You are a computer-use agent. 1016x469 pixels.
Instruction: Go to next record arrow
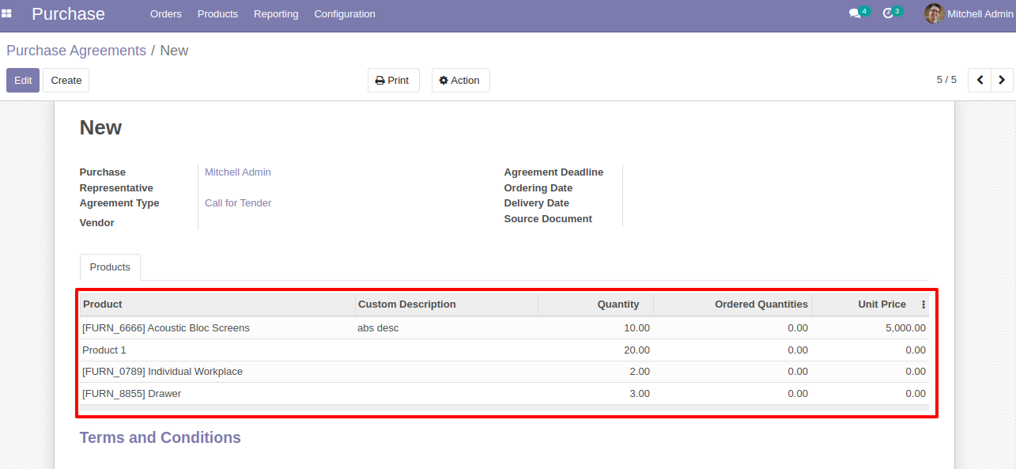point(1002,80)
